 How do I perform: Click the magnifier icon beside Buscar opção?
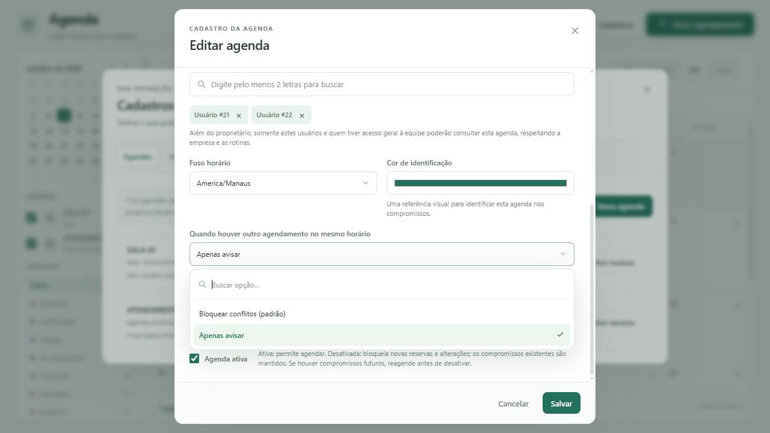[x=203, y=284]
